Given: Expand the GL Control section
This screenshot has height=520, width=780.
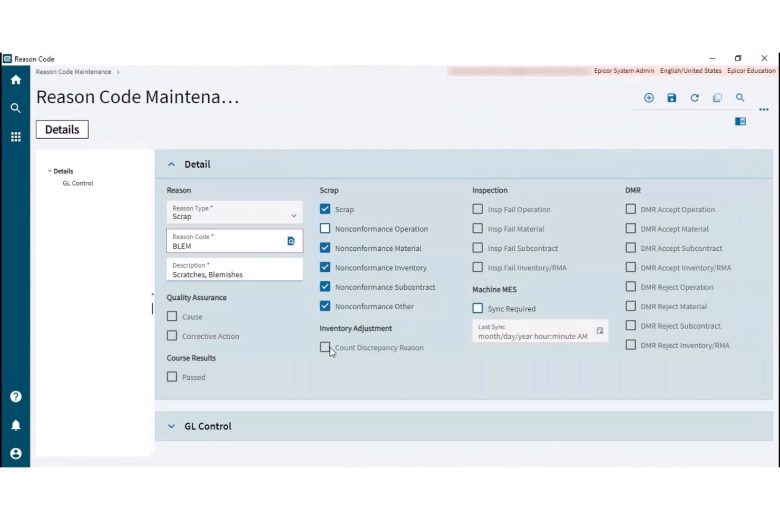Looking at the screenshot, I should (x=171, y=426).
